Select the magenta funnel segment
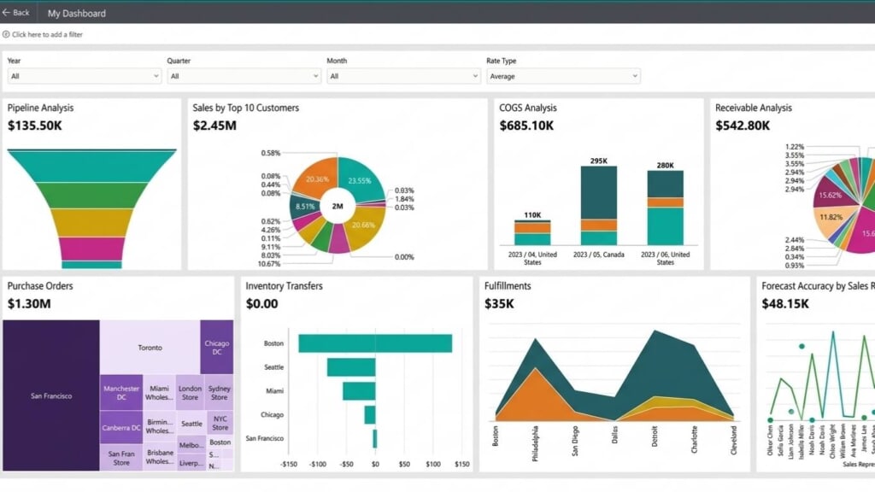Screen dimensions: 875x492 click(x=92, y=249)
